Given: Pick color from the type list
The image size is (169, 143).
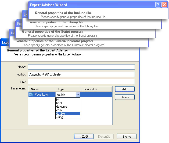Looking at the screenshot, I should point(59,110).
